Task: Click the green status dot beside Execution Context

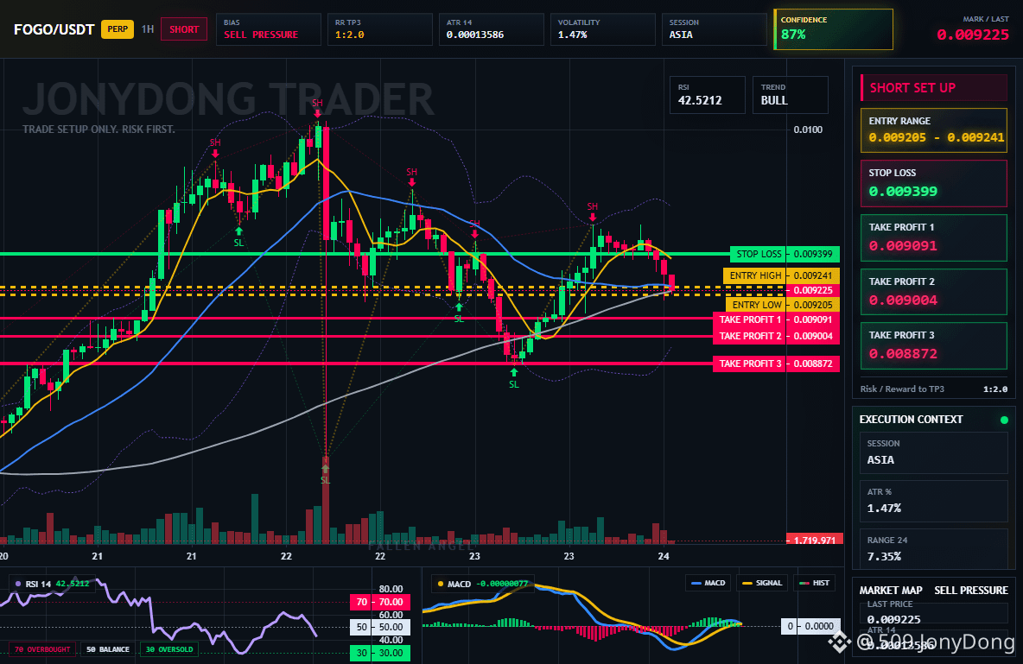Action: click(1004, 420)
